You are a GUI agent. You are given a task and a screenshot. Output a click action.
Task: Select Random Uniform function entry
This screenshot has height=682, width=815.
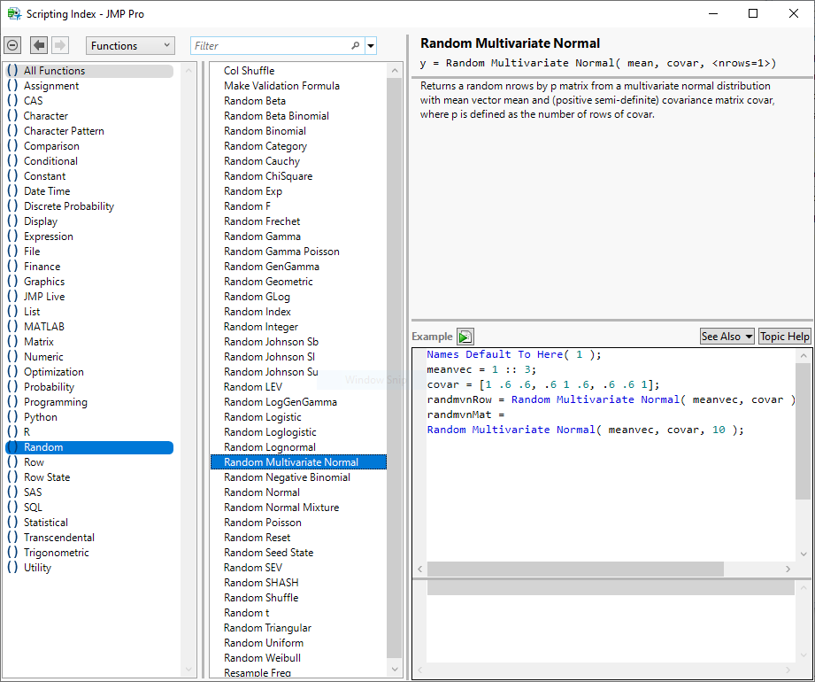(264, 643)
